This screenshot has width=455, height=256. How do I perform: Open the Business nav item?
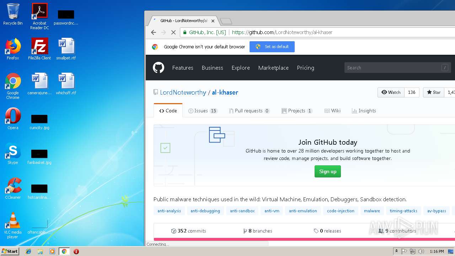point(212,68)
